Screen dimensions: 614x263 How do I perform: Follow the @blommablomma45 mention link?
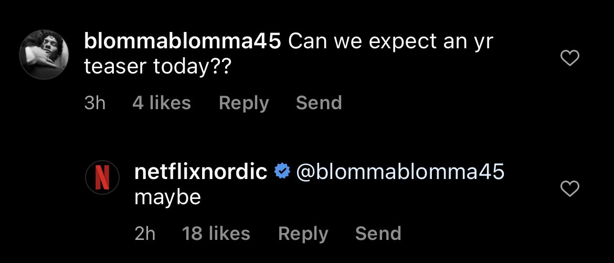pos(400,172)
